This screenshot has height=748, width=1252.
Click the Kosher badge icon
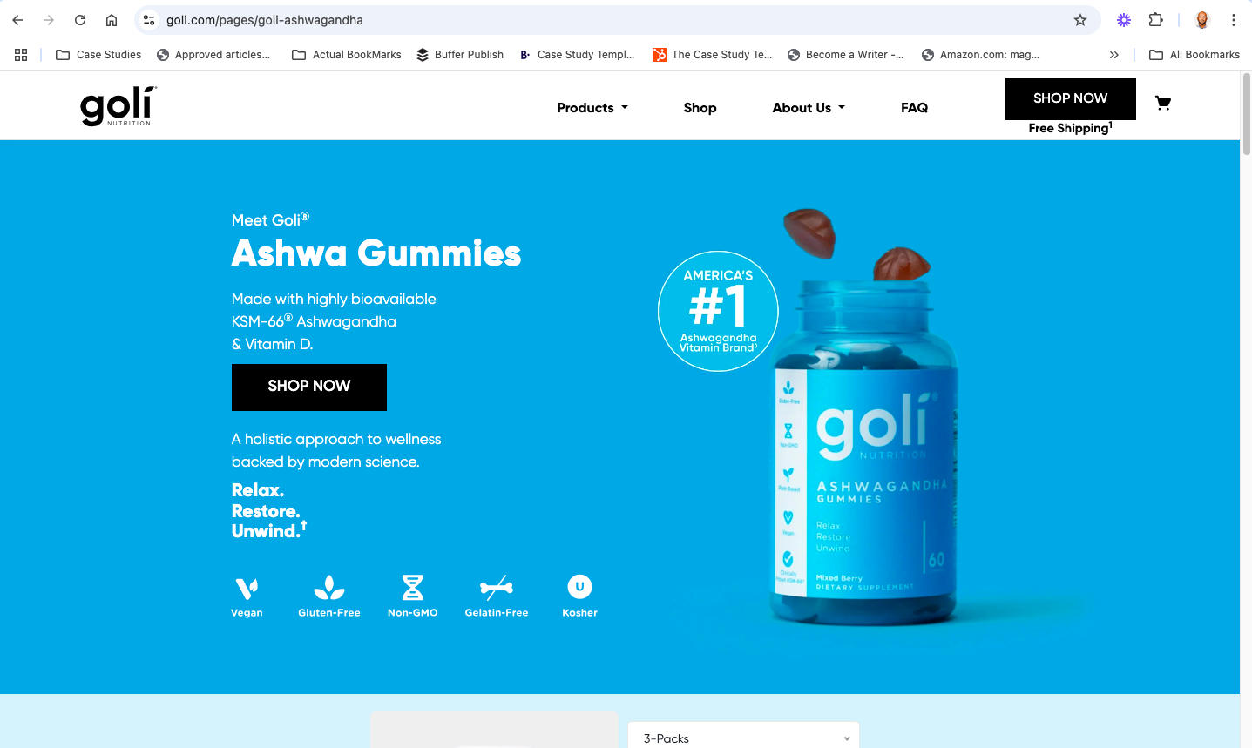tap(579, 587)
